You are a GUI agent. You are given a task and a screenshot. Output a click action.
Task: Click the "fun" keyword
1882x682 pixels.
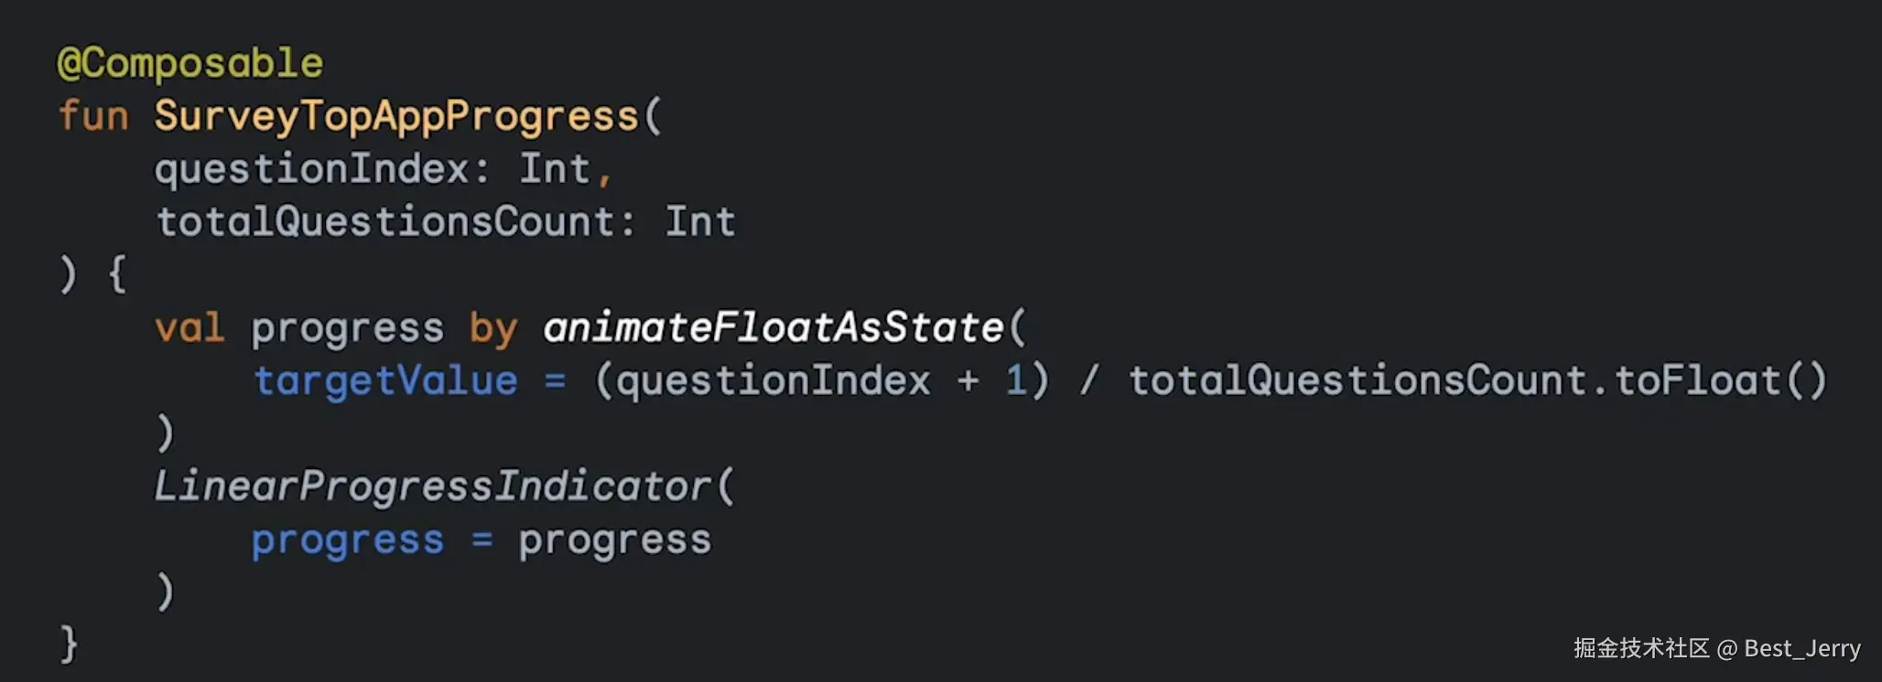coord(93,117)
